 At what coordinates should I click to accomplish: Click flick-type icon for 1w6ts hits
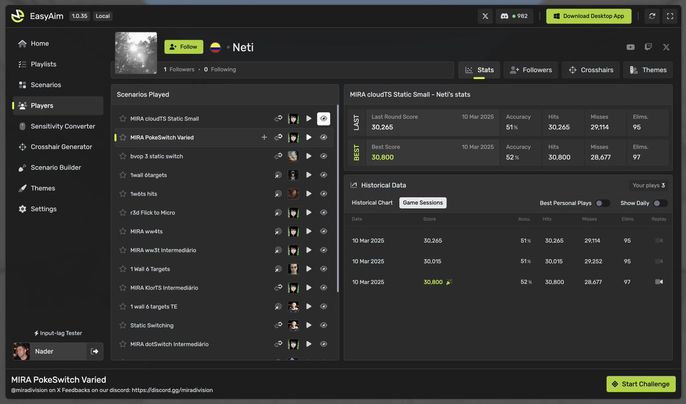pos(278,194)
